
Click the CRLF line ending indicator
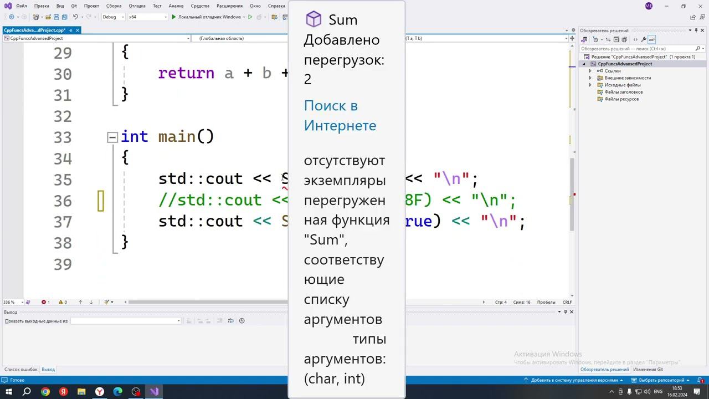(567, 302)
